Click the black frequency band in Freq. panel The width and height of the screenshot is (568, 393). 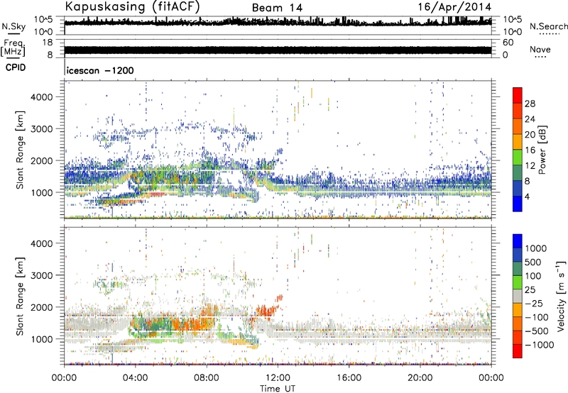tap(278, 50)
